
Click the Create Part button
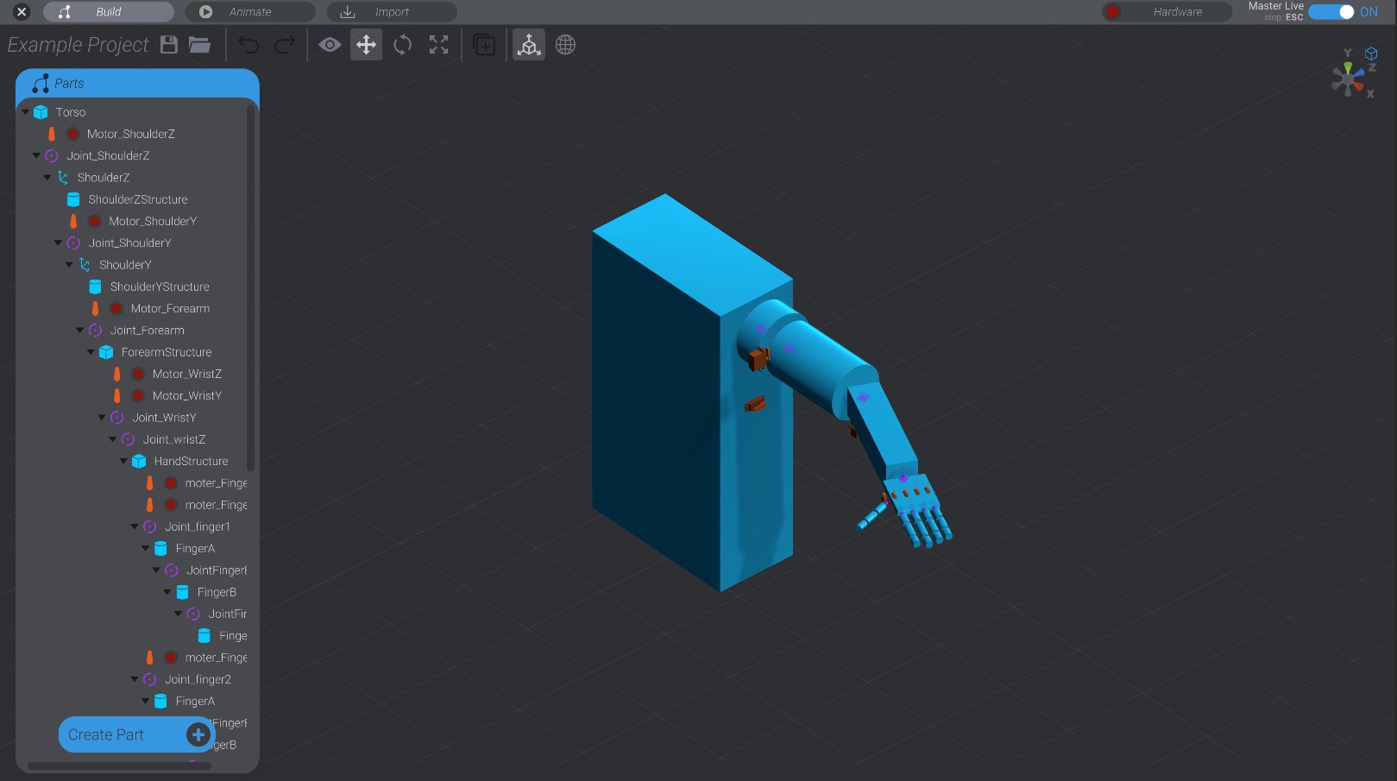coord(135,734)
